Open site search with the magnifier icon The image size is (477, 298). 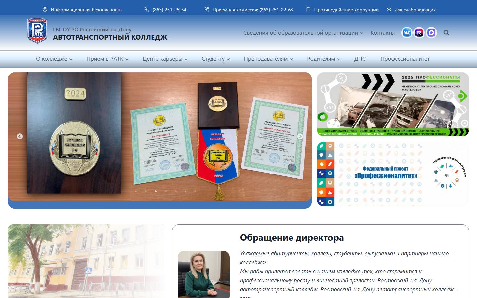[446, 33]
